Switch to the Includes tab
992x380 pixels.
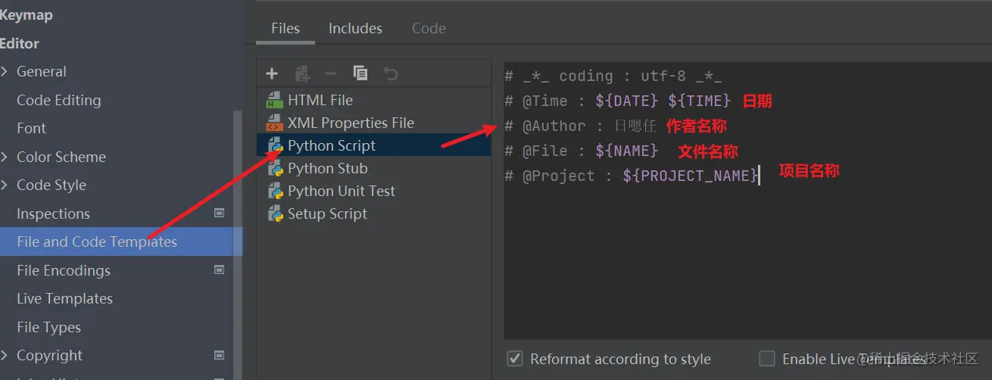click(355, 29)
